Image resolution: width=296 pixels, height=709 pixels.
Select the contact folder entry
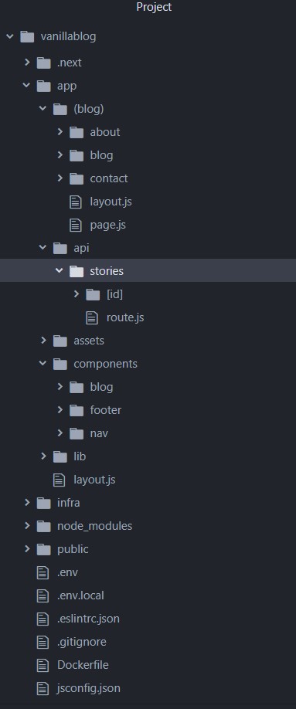click(x=148, y=178)
